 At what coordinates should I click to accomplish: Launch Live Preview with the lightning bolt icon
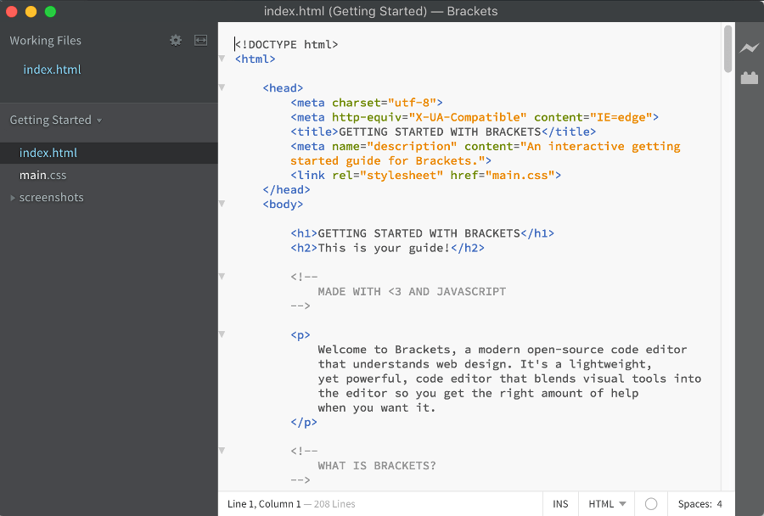(x=750, y=48)
